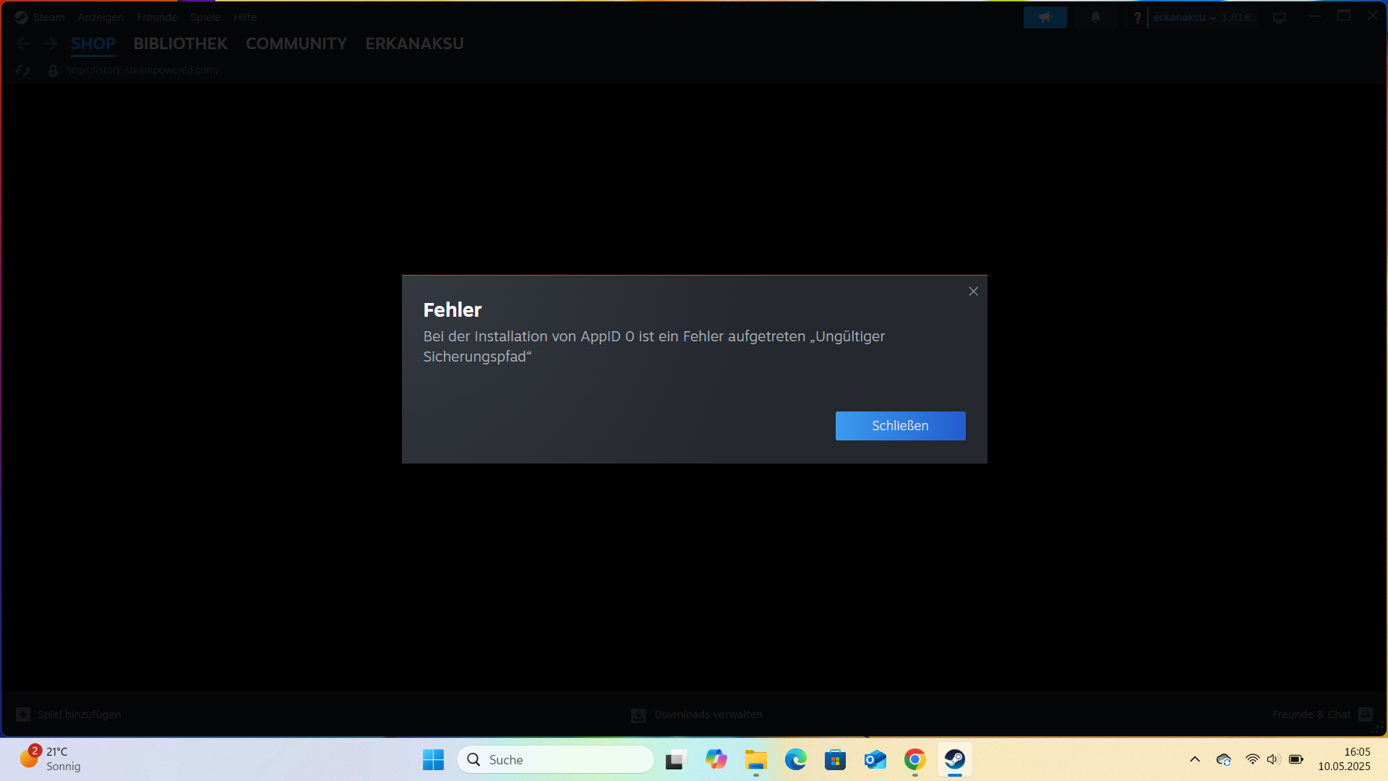Click Schließen in the Fehler dialog
Viewport: 1388px width, 781px height.
[x=900, y=426]
